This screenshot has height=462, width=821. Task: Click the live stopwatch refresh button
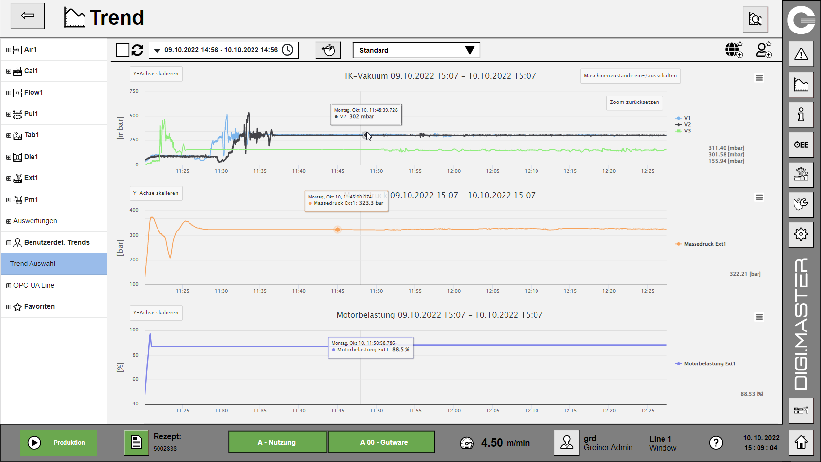328,50
